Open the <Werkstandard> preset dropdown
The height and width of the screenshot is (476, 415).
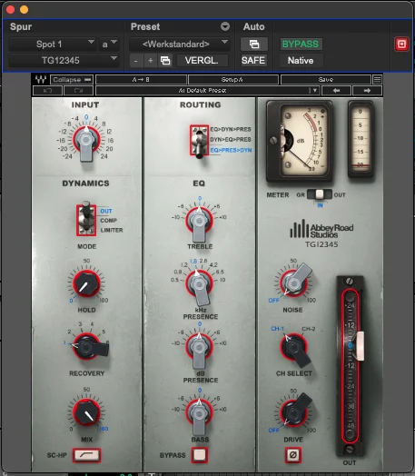tap(180, 45)
